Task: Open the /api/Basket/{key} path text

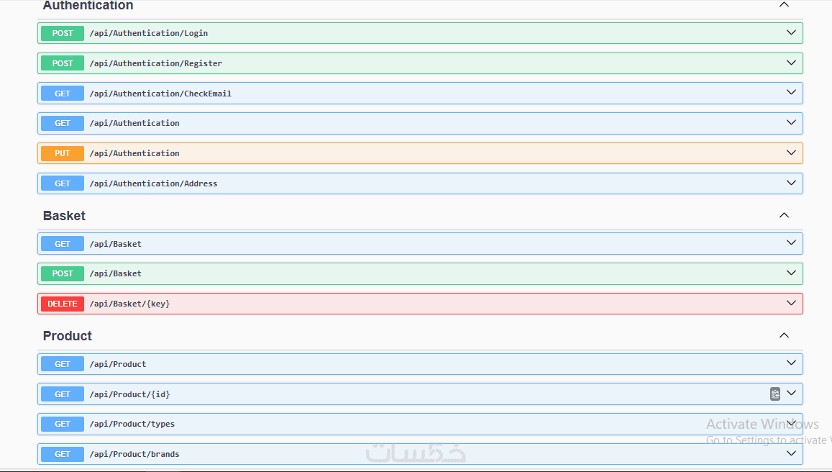Action: [x=130, y=304]
